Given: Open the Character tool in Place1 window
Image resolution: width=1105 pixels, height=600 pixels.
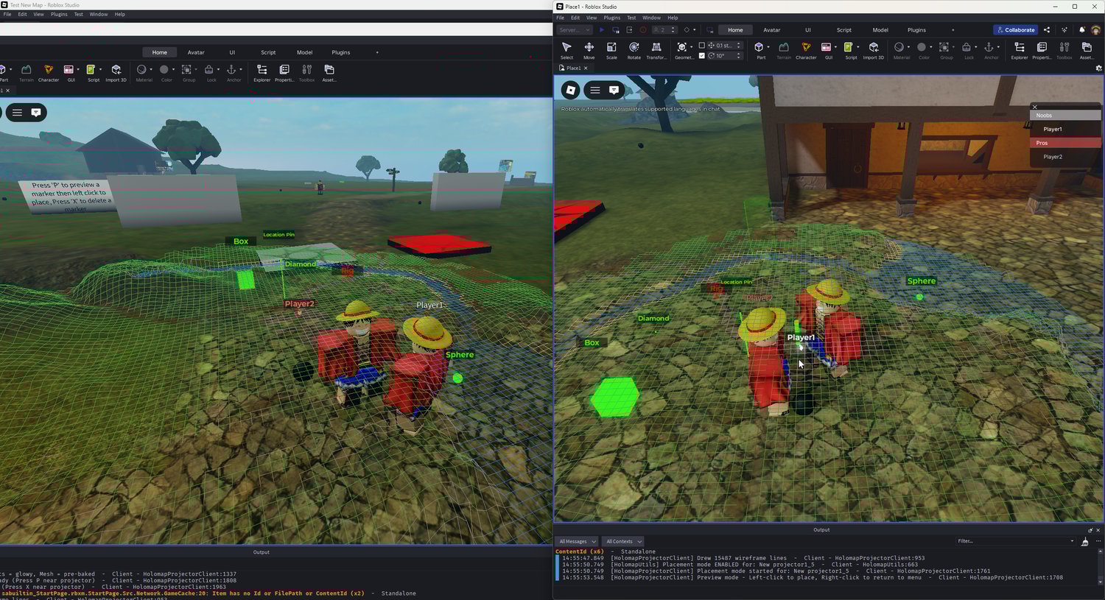Looking at the screenshot, I should tap(806, 50).
